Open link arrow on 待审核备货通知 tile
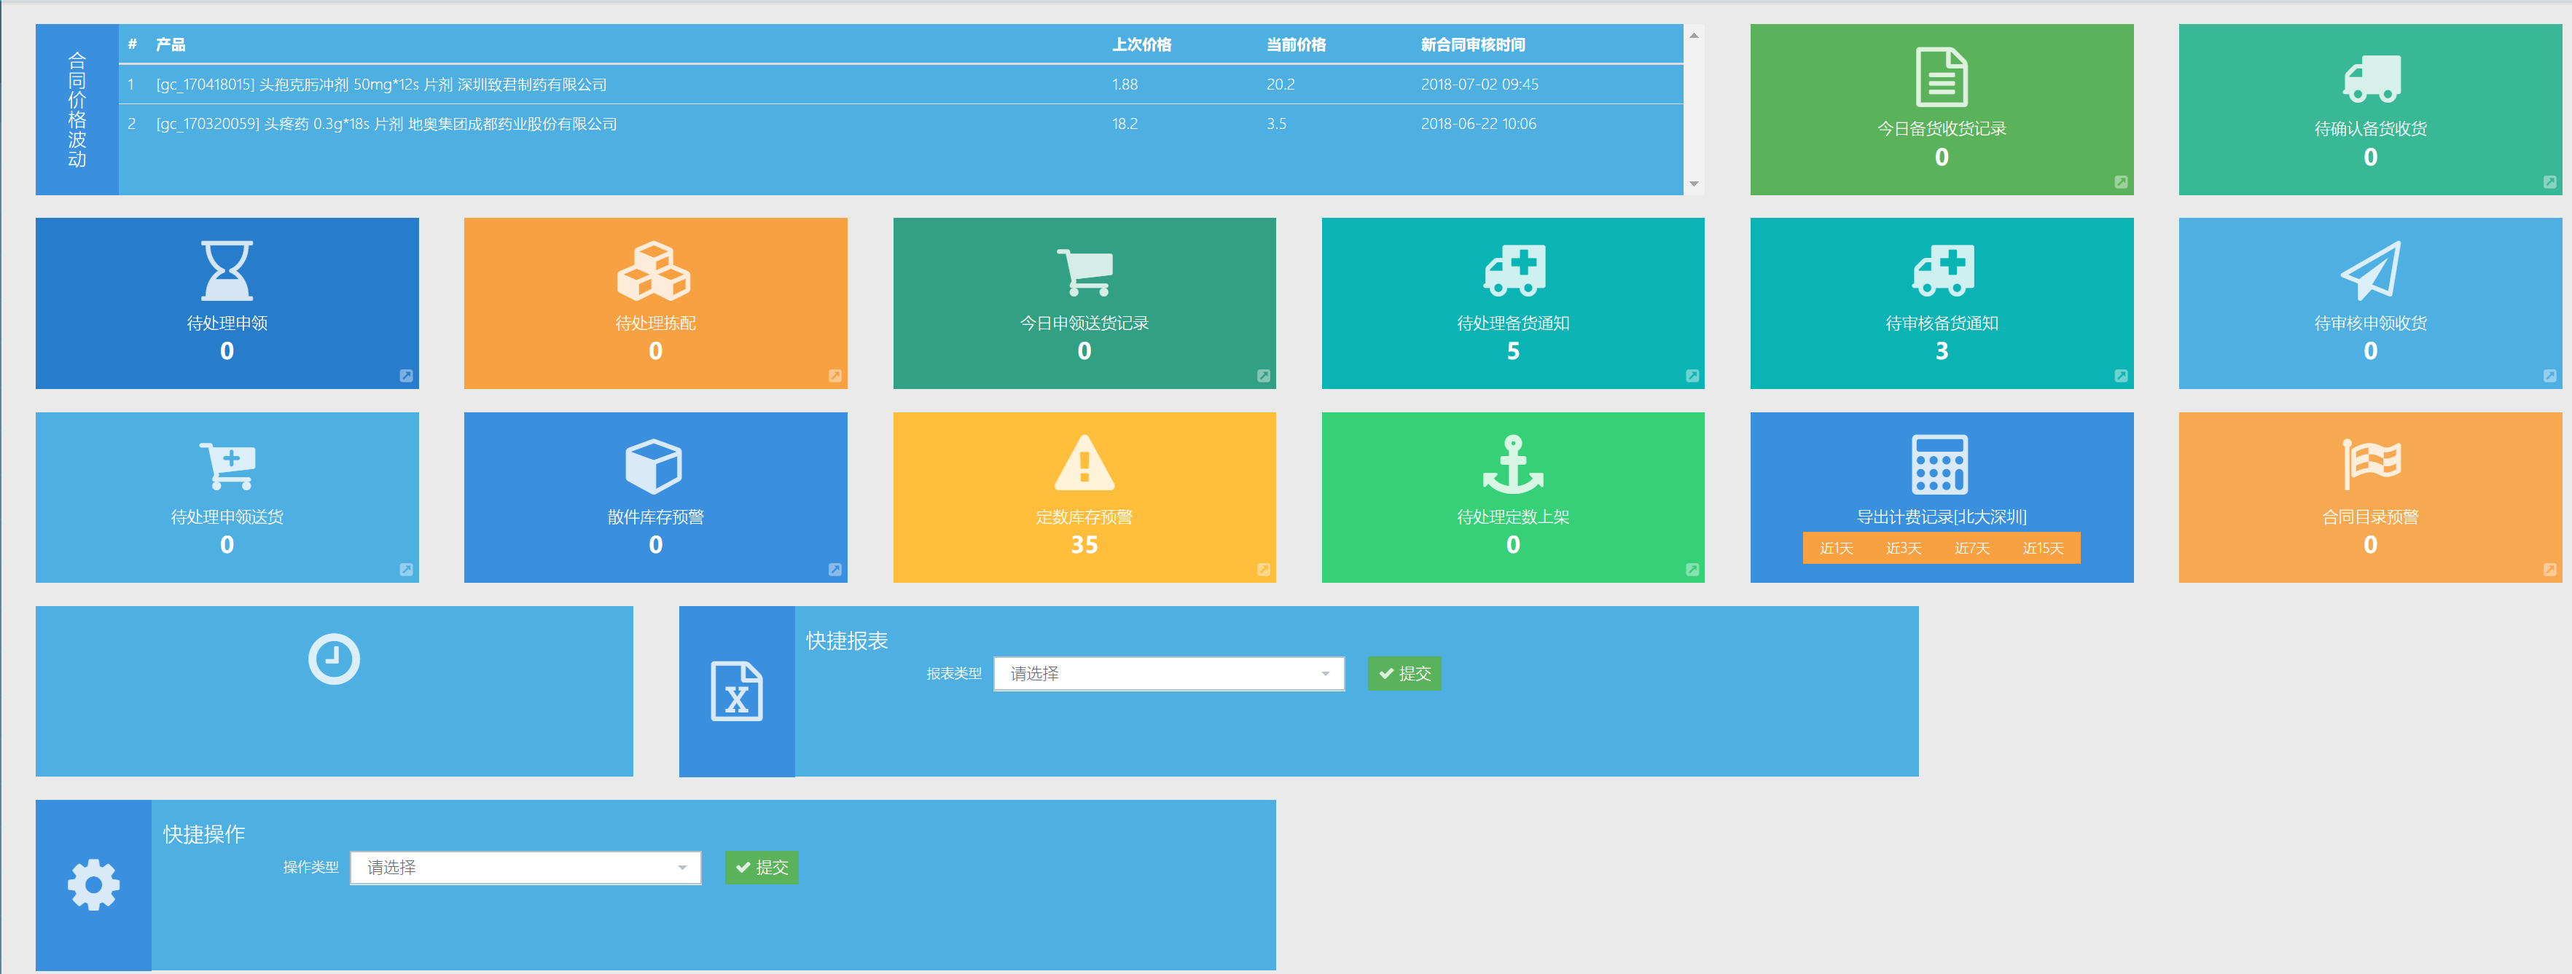 click(2121, 376)
